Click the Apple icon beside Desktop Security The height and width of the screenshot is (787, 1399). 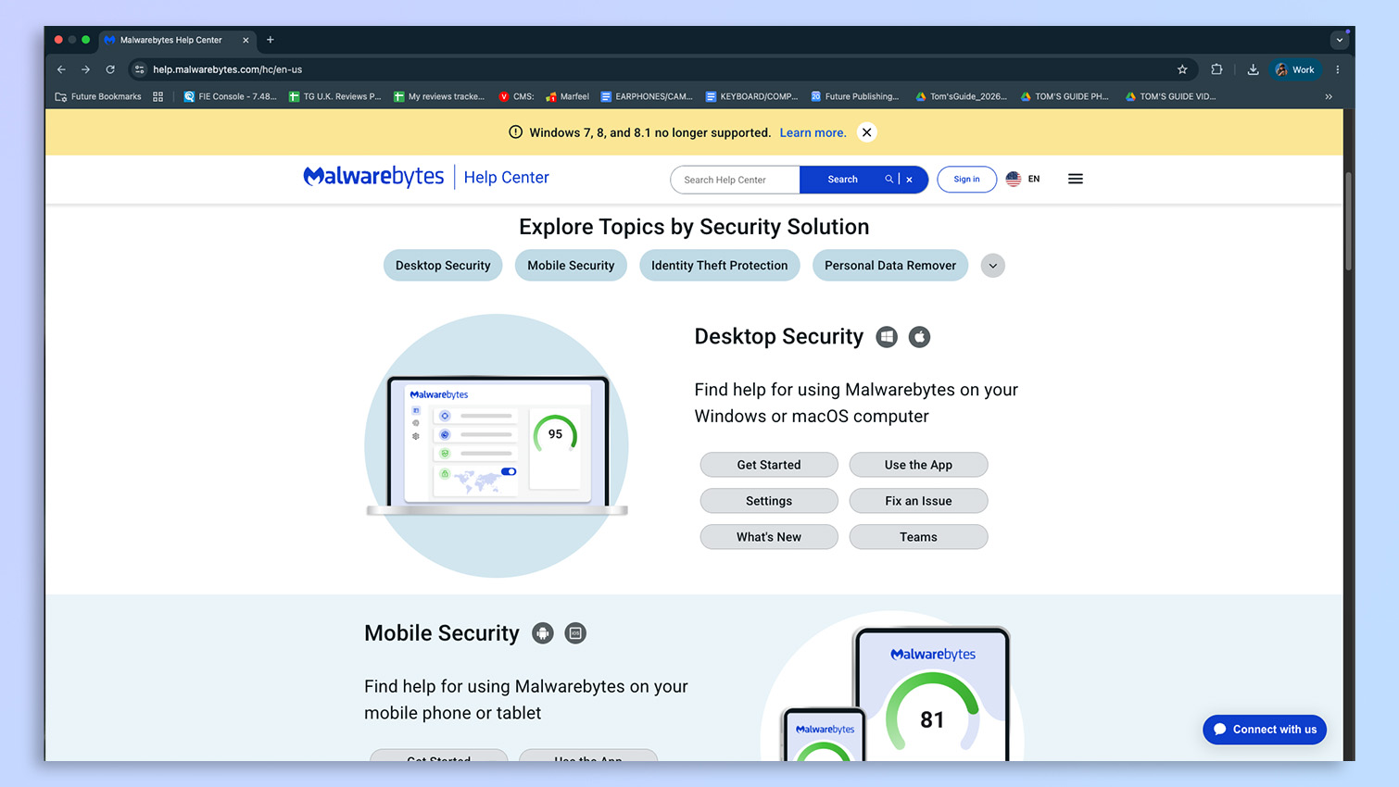919,337
